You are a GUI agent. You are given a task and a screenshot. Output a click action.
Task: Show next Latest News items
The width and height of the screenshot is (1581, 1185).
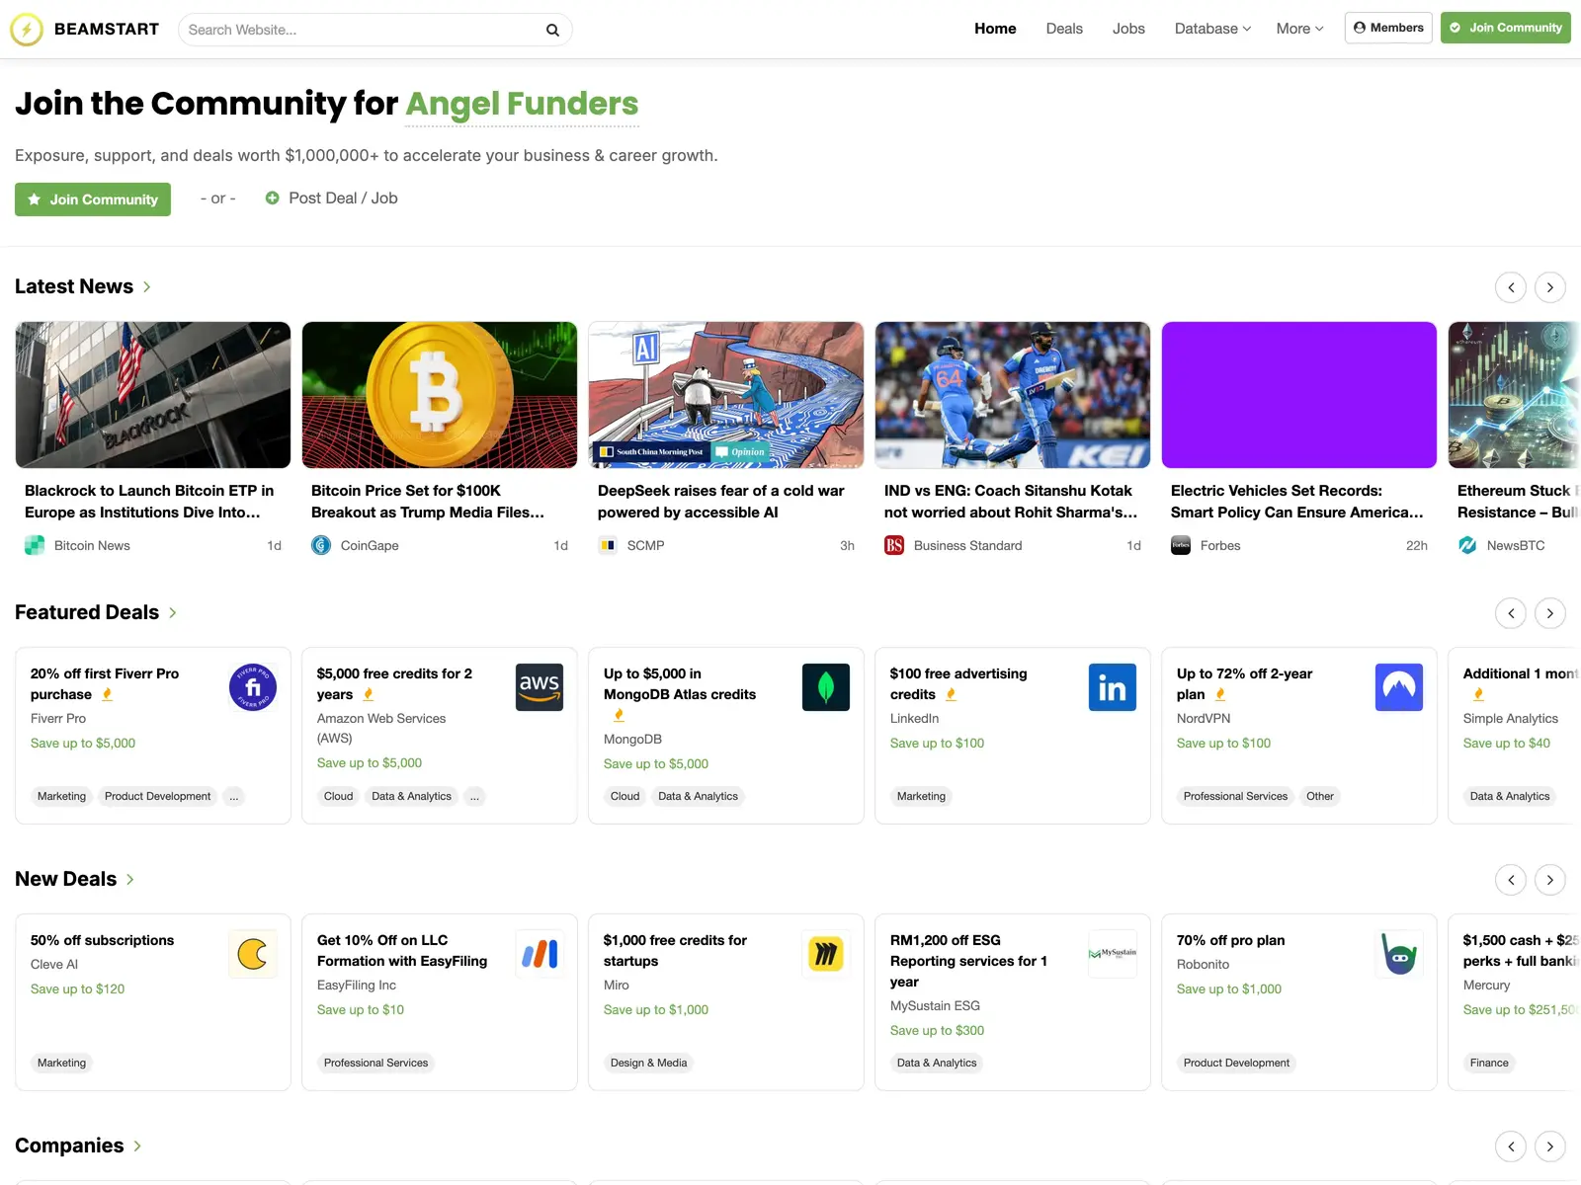1549,287
